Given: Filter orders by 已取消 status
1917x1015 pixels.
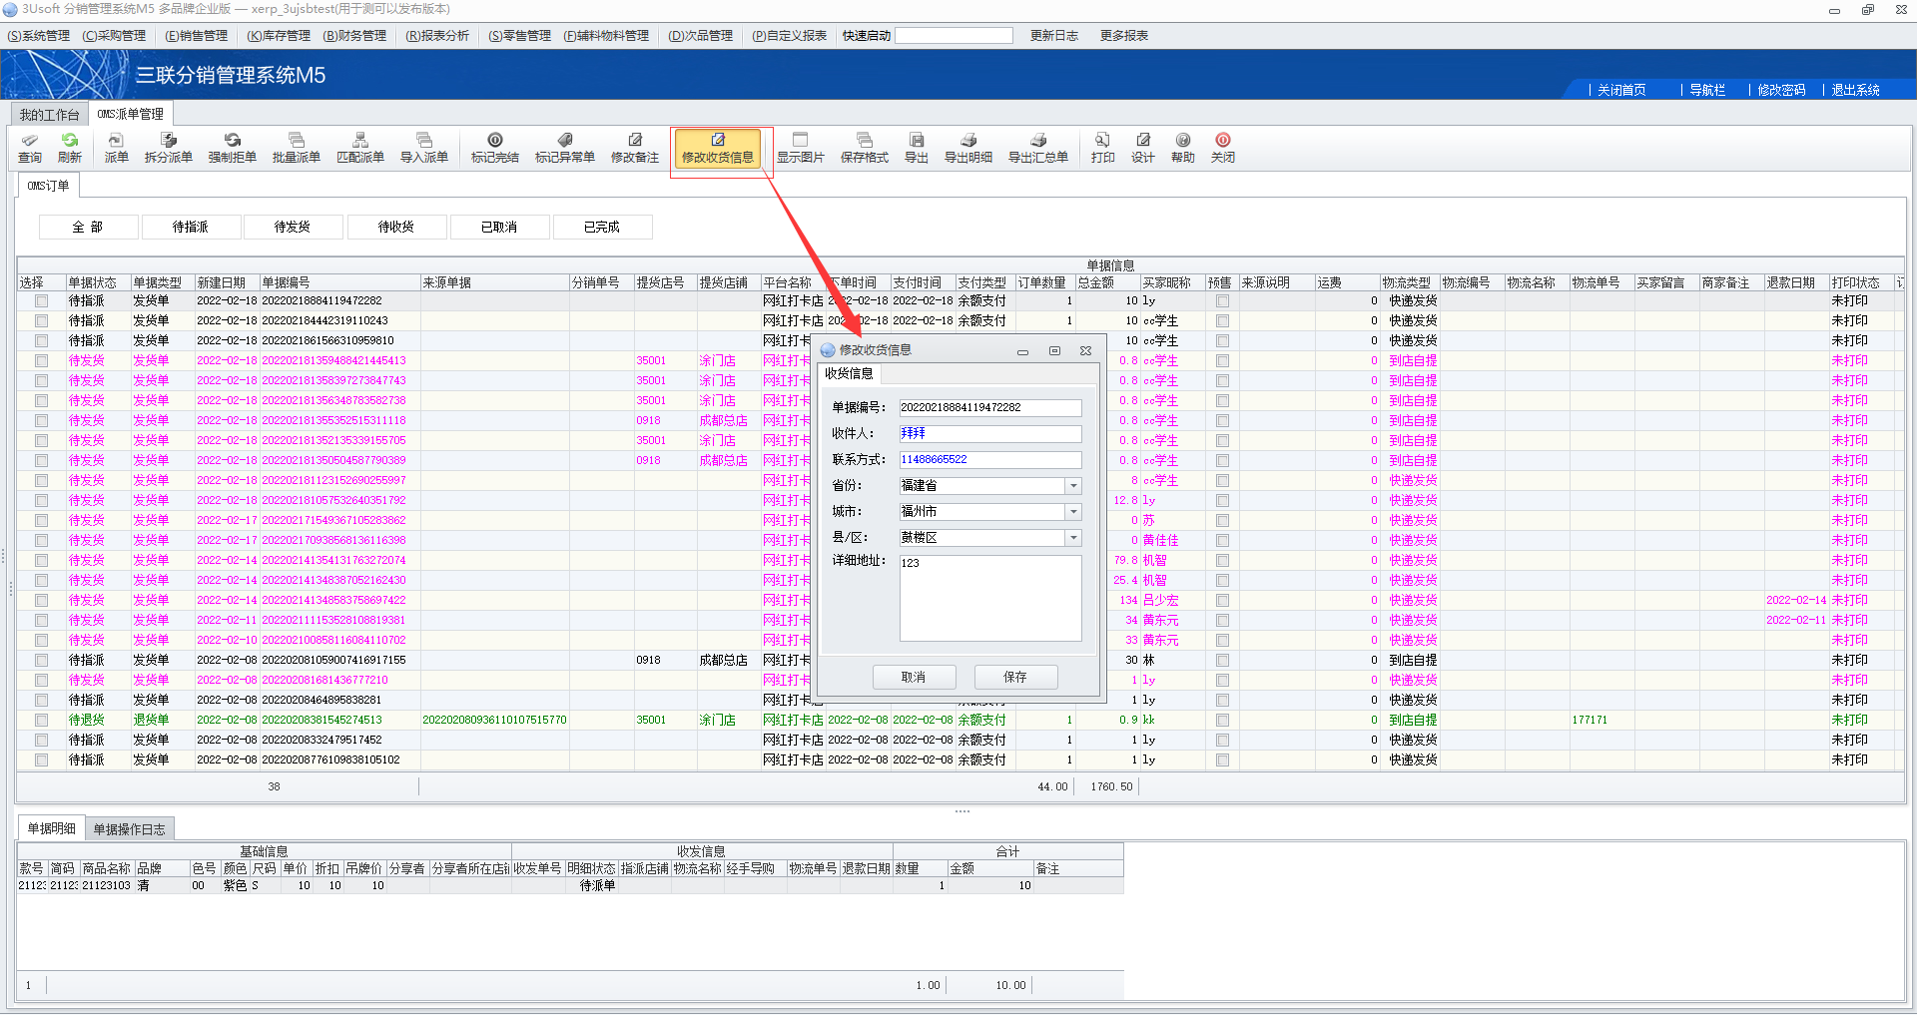Looking at the screenshot, I should [499, 228].
